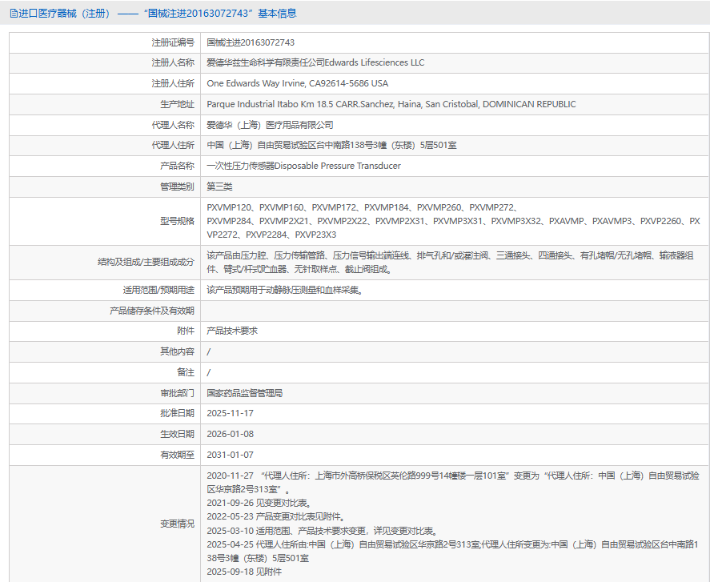The width and height of the screenshot is (710, 582).
Task: Click the '附件' label
Action: click(186, 331)
